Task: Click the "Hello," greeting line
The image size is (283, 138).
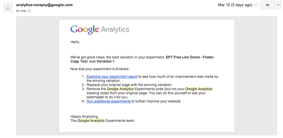Action: 75,42
